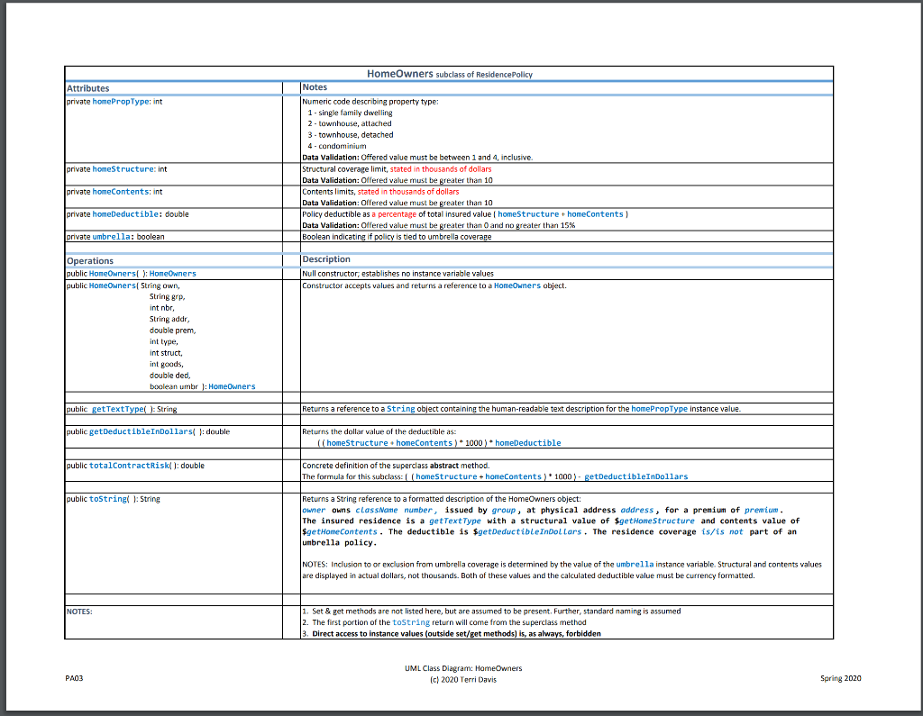This screenshot has height=716, width=923.
Task: Select the HomeOwners title text
Action: click(x=399, y=74)
